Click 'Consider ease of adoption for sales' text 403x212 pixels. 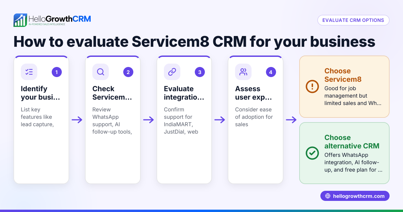coord(254,117)
